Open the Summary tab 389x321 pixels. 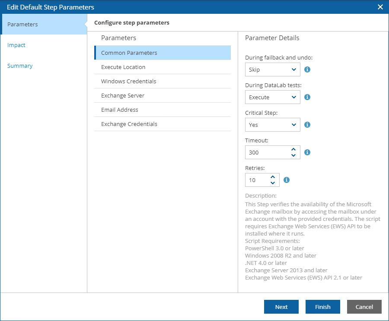point(19,66)
